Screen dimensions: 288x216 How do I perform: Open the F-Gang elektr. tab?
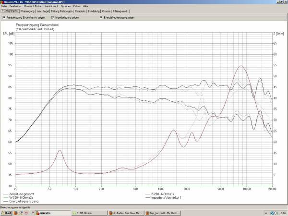120,11
